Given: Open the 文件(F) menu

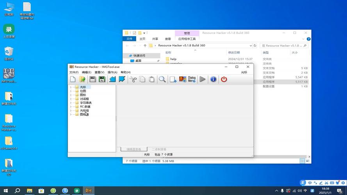Looking at the screenshot, I should pos(74,72).
